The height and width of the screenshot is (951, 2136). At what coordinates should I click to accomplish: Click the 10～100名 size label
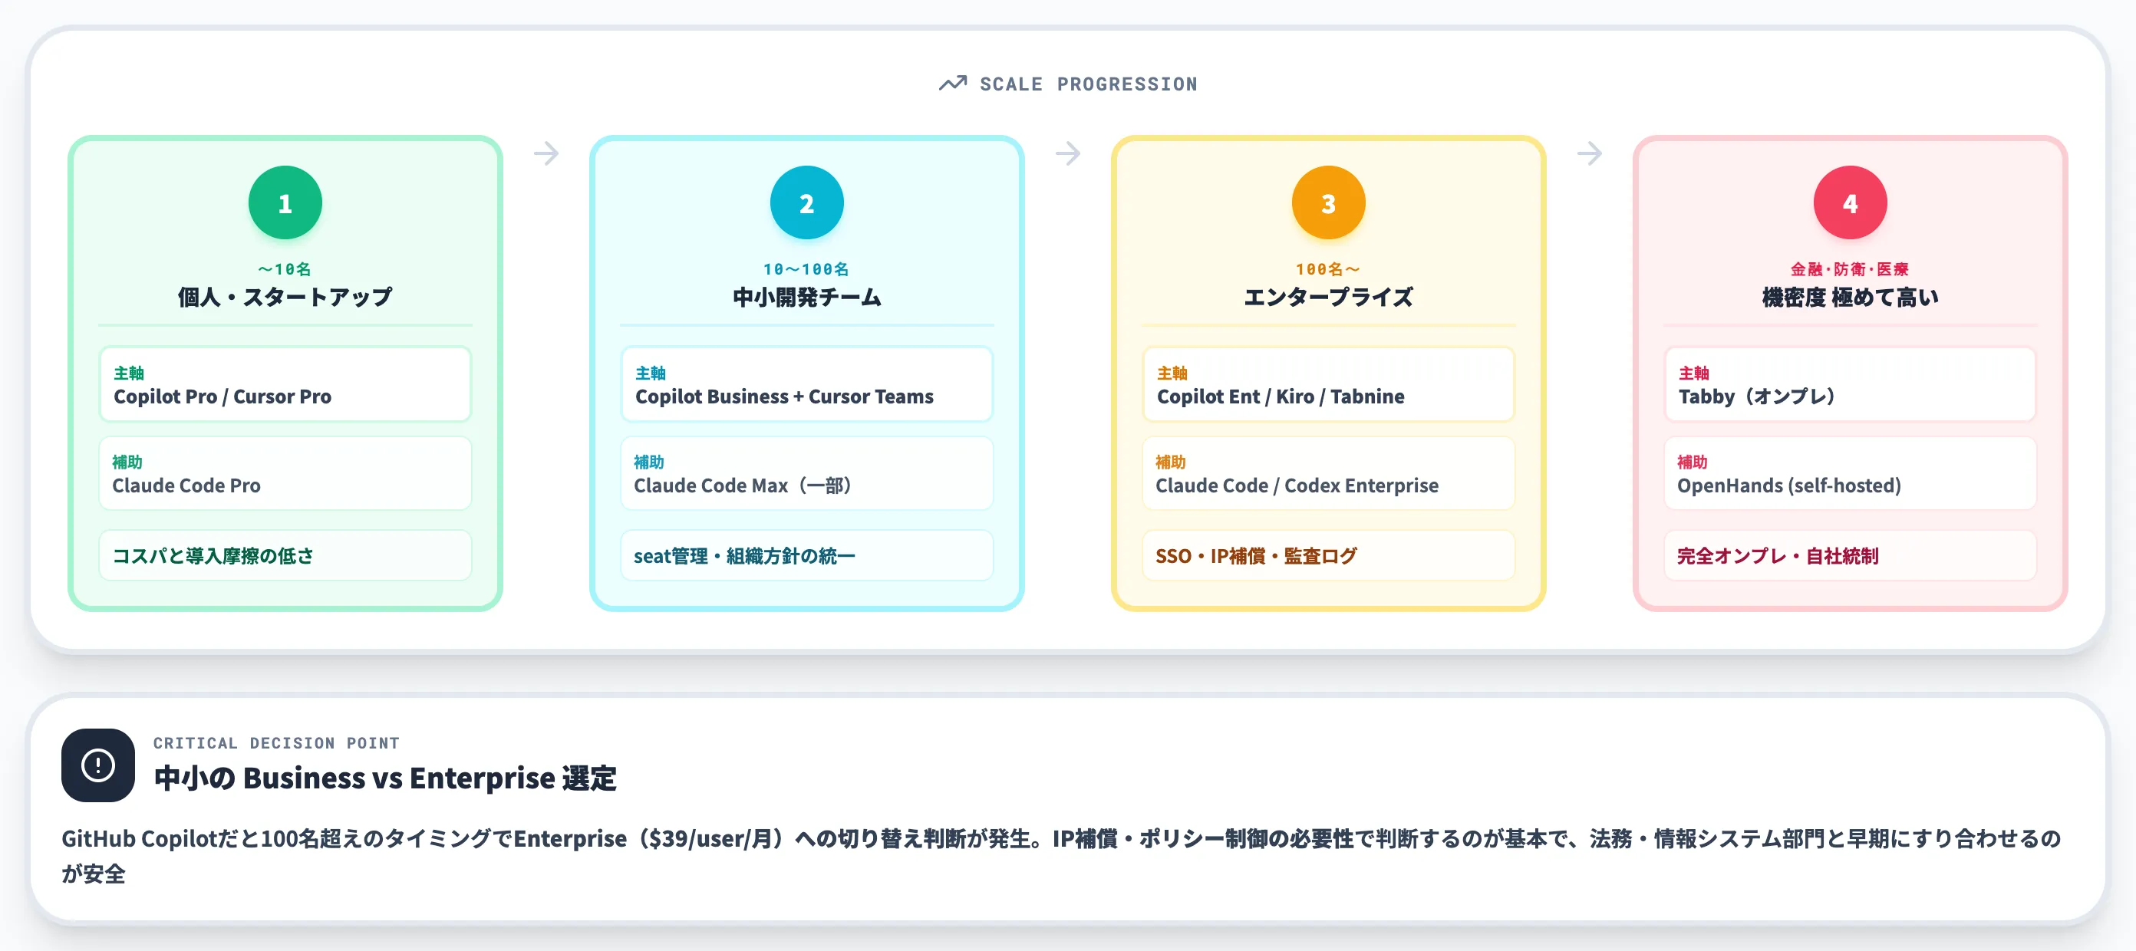click(x=807, y=268)
